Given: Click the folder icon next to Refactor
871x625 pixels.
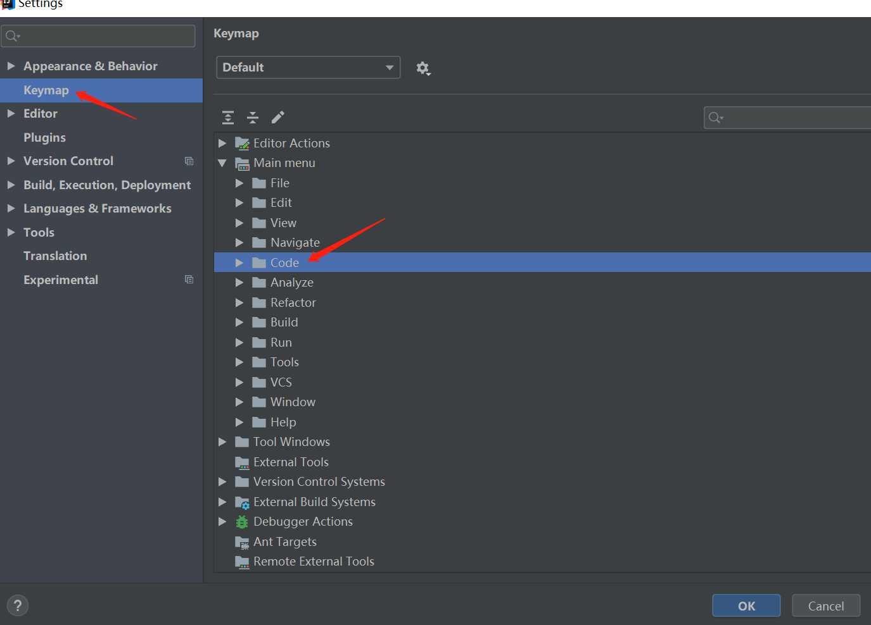Looking at the screenshot, I should [258, 302].
